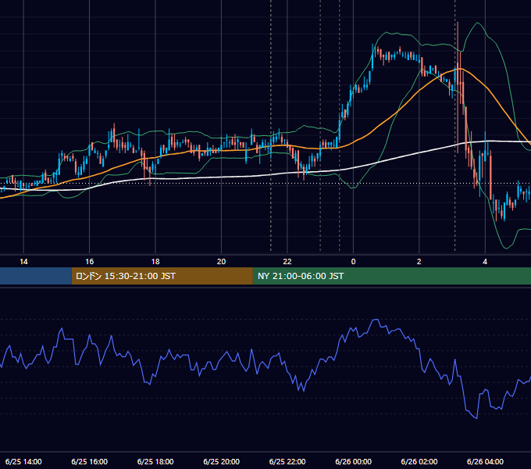Click the 2 hour axis label

pos(419,262)
